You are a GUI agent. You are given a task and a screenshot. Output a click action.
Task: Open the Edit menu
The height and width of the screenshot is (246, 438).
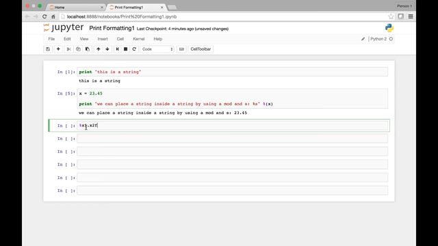[67, 39]
